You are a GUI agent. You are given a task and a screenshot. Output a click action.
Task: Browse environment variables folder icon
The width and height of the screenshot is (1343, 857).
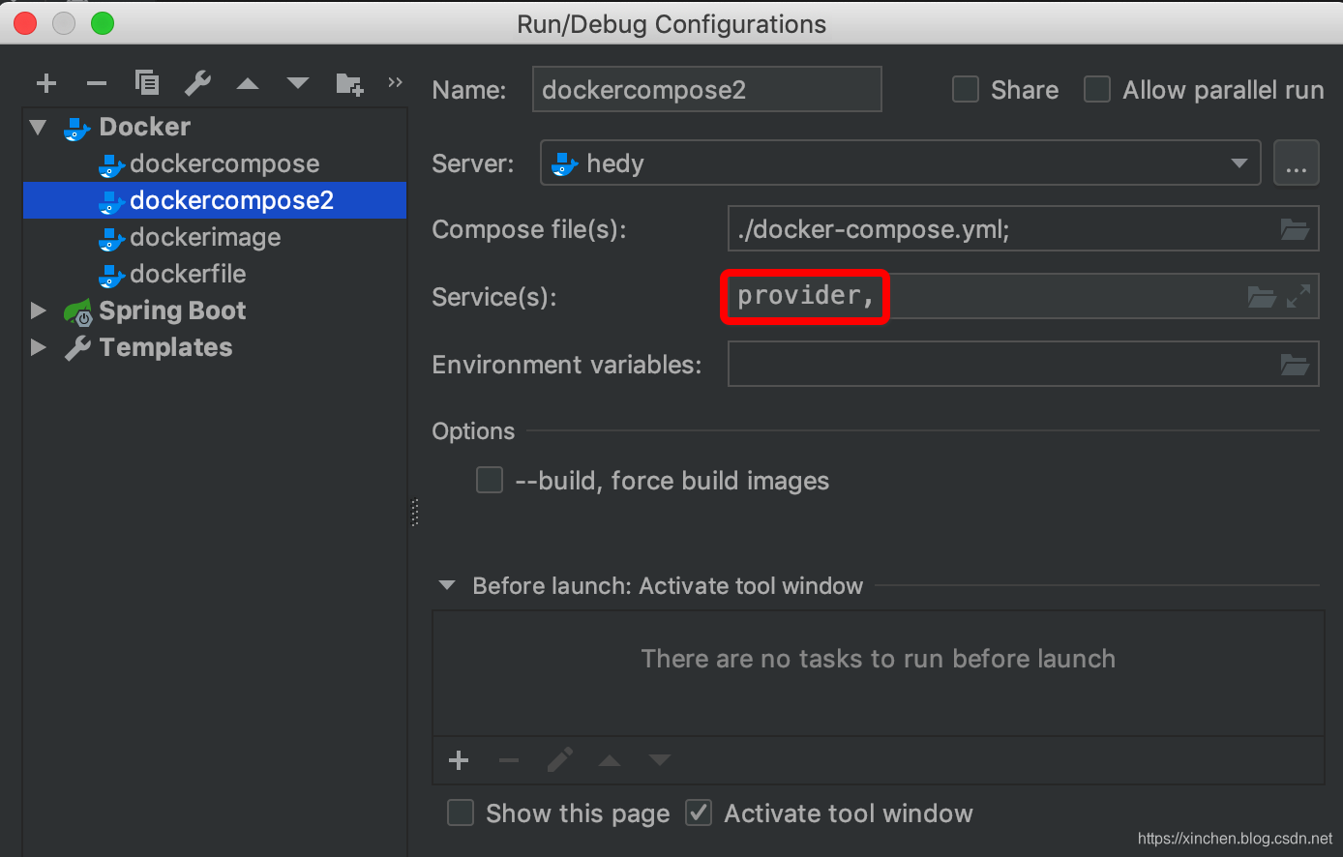(x=1294, y=365)
